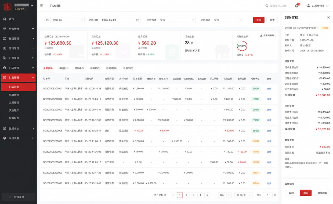
Task: Click the 待审核 status tag of SO202505200007
Action: 256,152
